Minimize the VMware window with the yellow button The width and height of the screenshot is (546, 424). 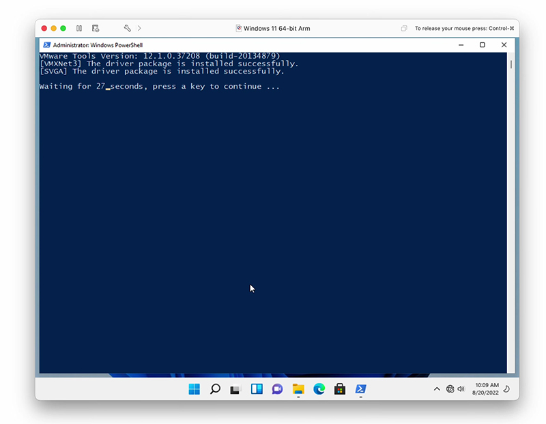click(x=54, y=28)
